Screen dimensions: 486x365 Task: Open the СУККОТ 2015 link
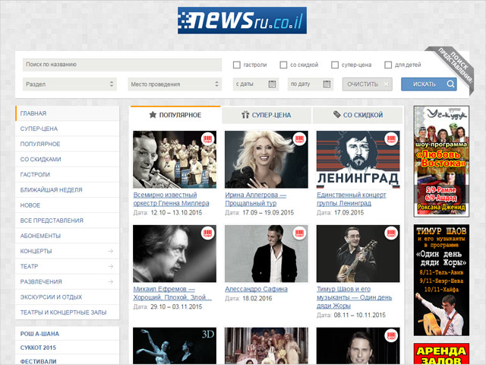click(68, 348)
